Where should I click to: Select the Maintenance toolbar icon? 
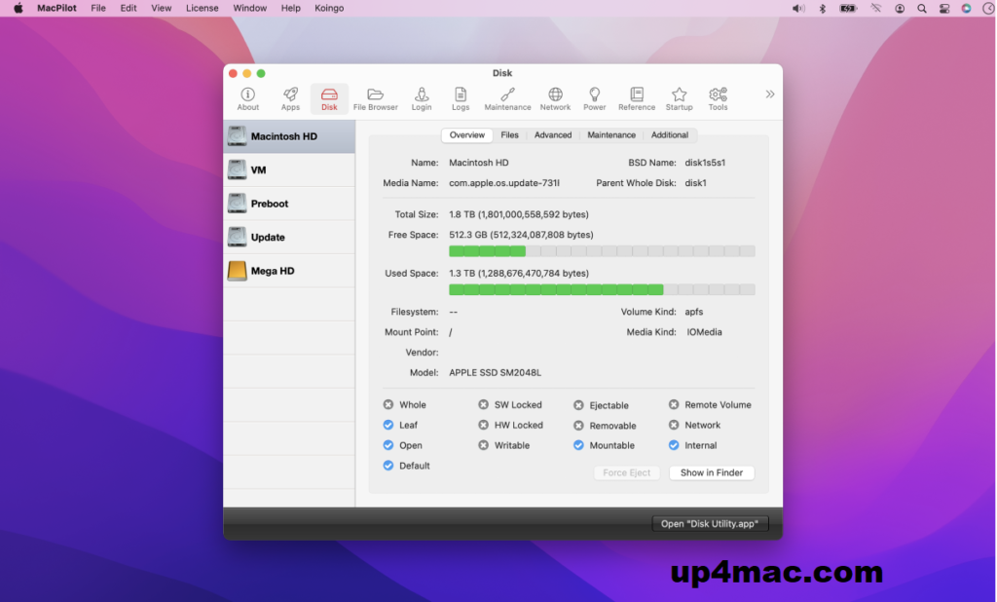506,95
